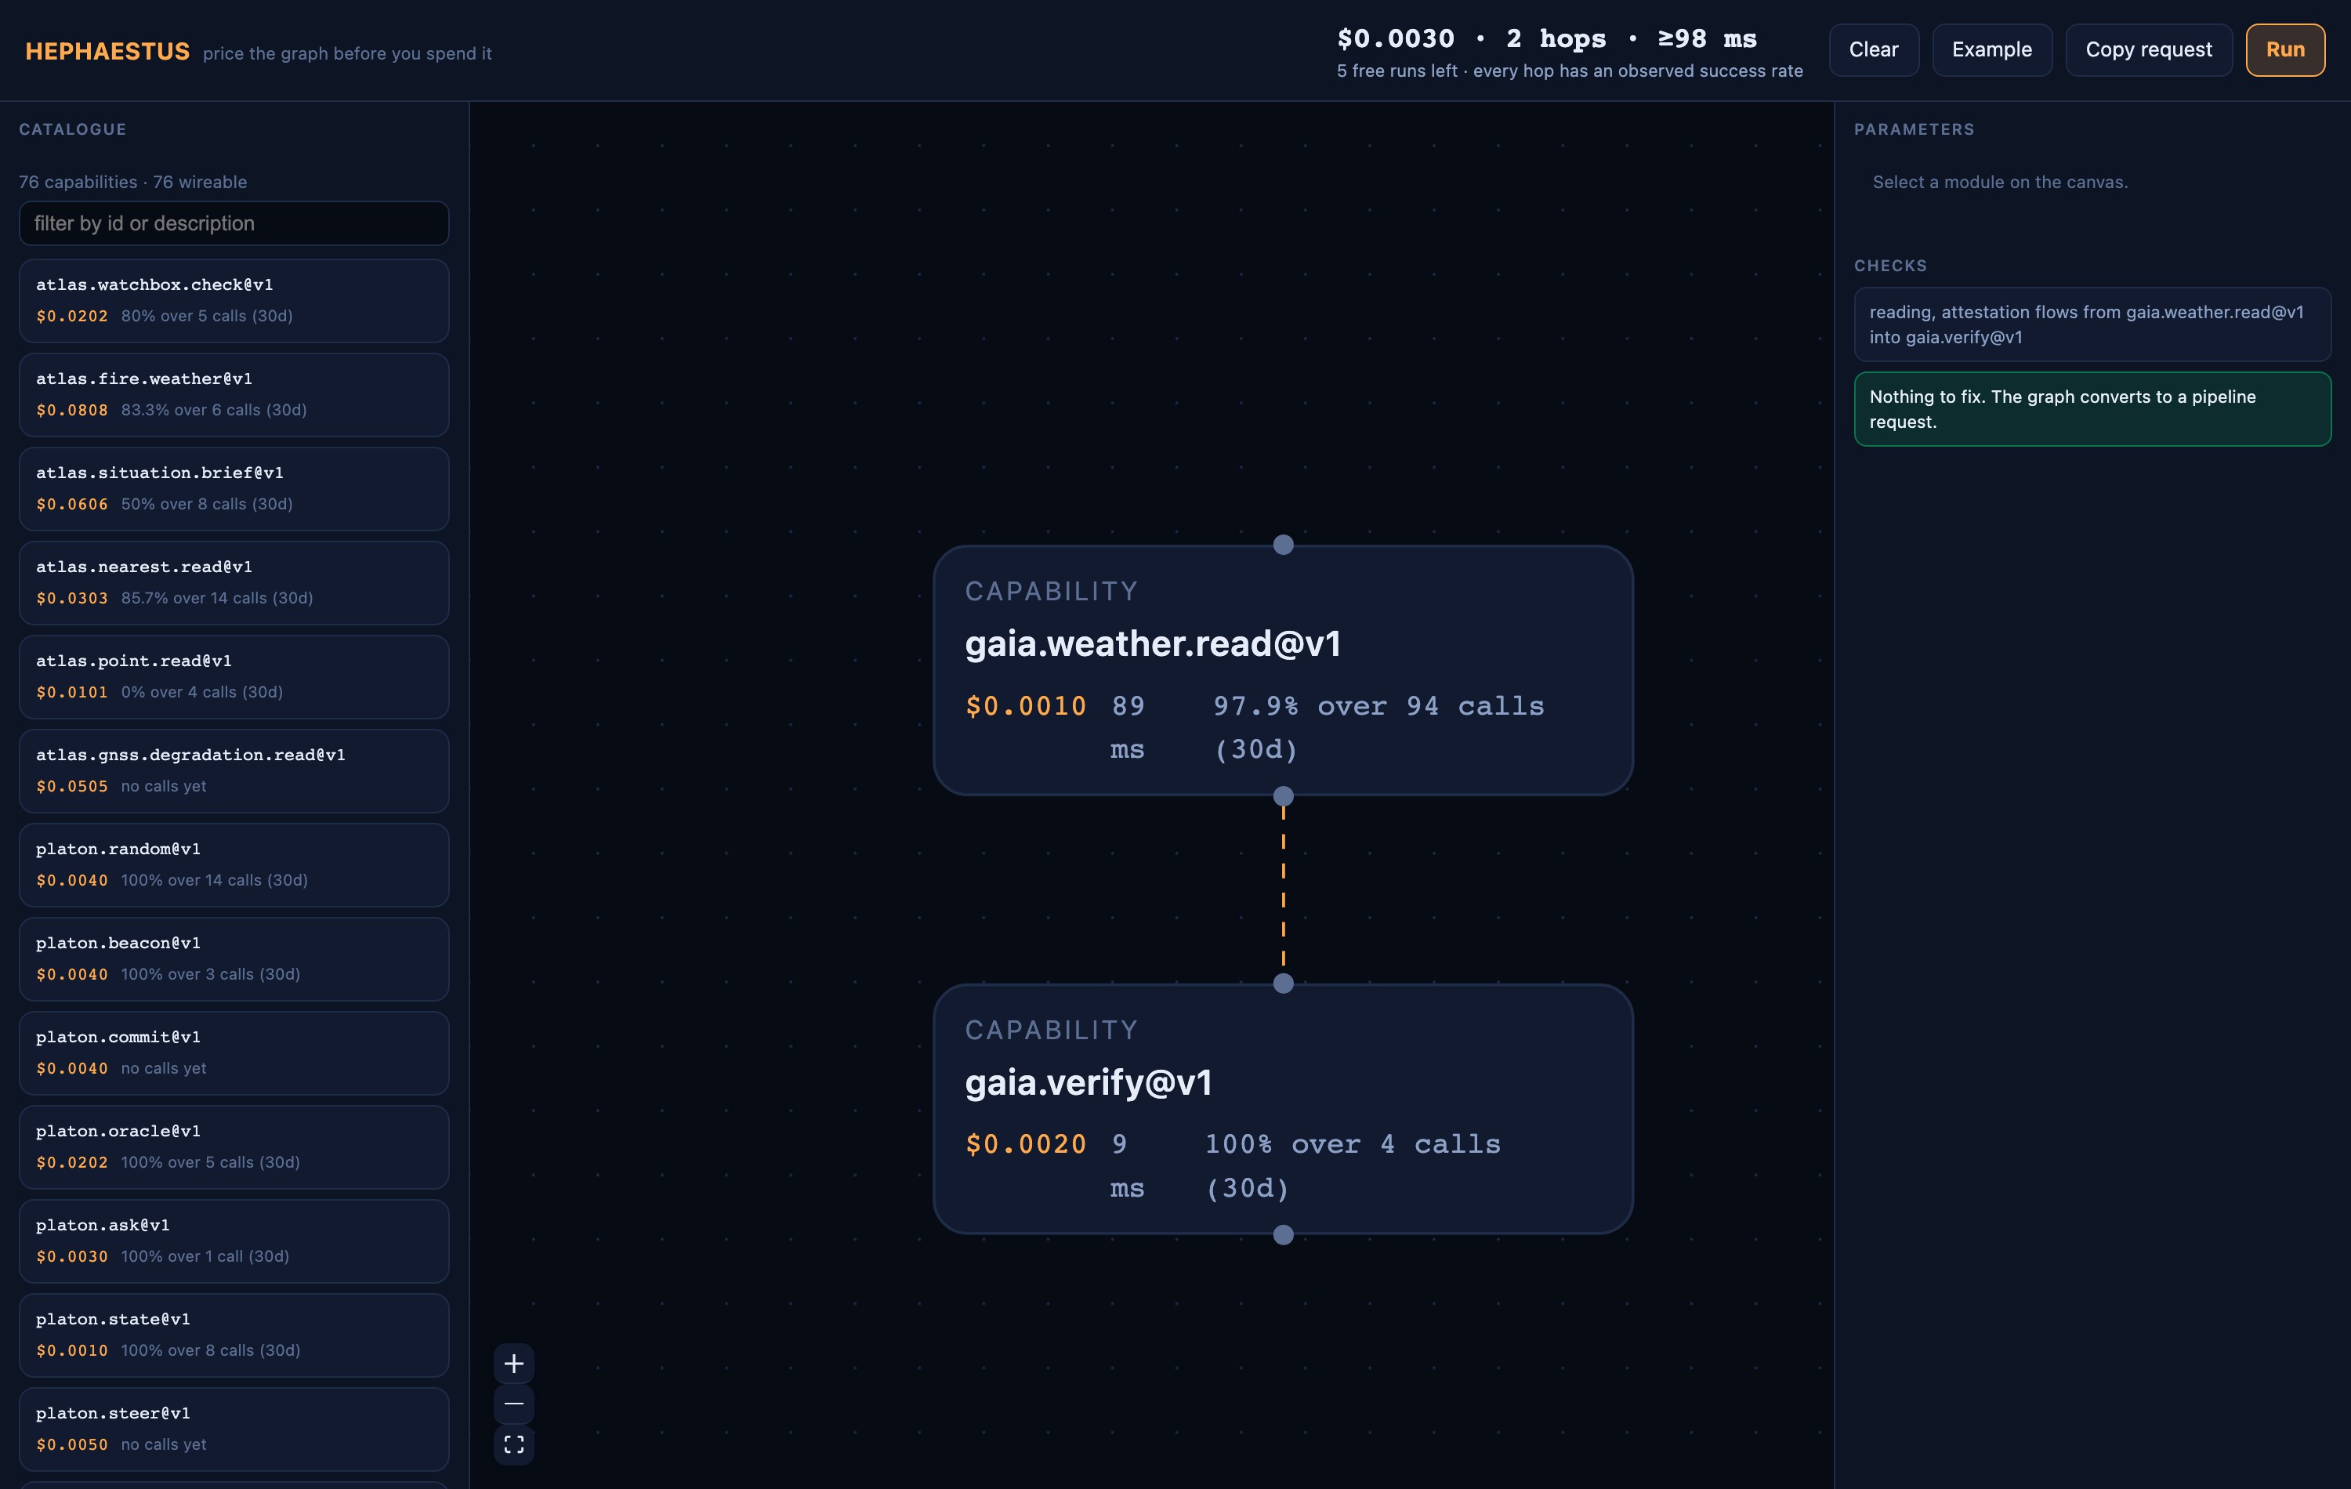This screenshot has width=2351, height=1489.
Task: Zoom out the canvas with minus icon
Action: [x=513, y=1404]
